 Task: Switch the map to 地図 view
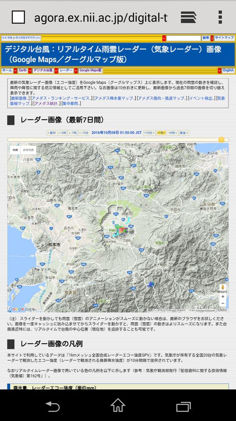point(14,150)
